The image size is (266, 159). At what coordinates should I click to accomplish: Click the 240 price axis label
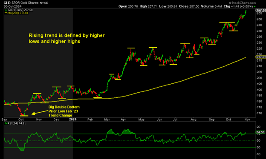(259, 31)
